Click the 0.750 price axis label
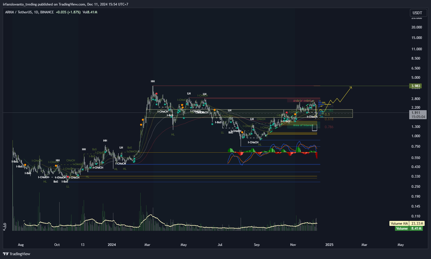 [x=416, y=146]
